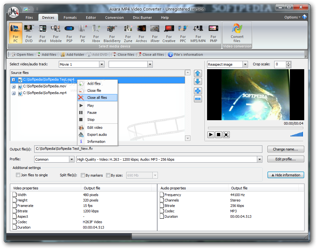Click the preview seek bar
Image resolution: width=317 pixels, height=249 pixels.
click(x=256, y=128)
